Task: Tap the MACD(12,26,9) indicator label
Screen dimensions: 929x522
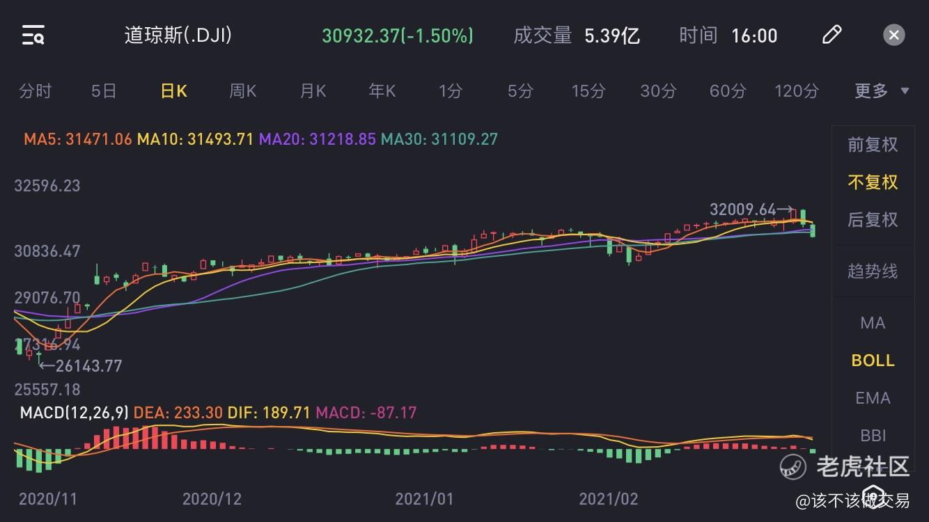Action: 75,413
